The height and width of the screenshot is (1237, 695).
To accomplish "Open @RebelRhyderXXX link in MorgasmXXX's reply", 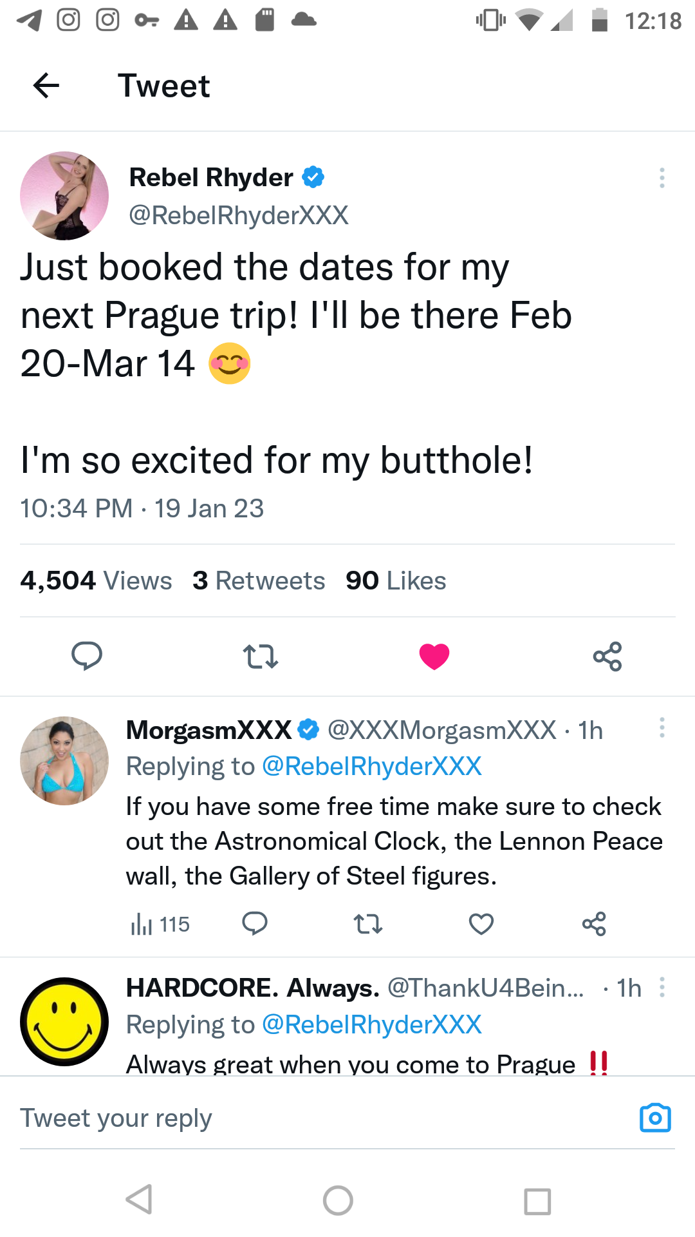I will (x=372, y=766).
